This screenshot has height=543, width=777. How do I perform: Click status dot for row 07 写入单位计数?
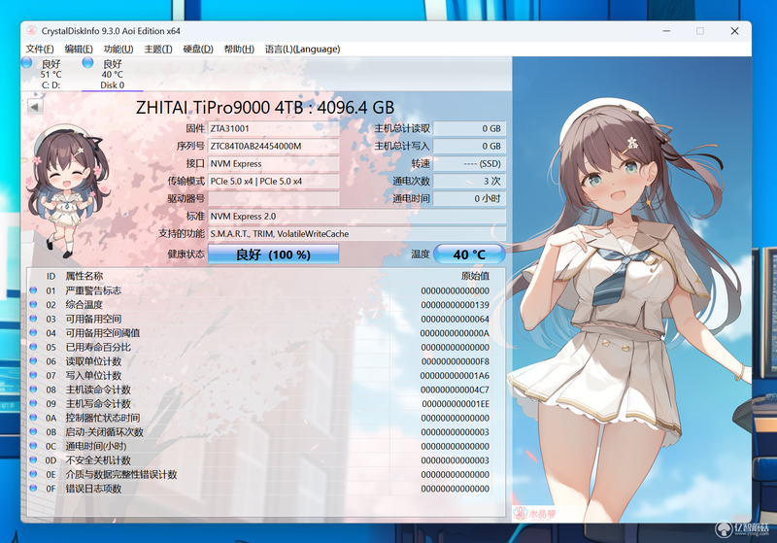33,375
